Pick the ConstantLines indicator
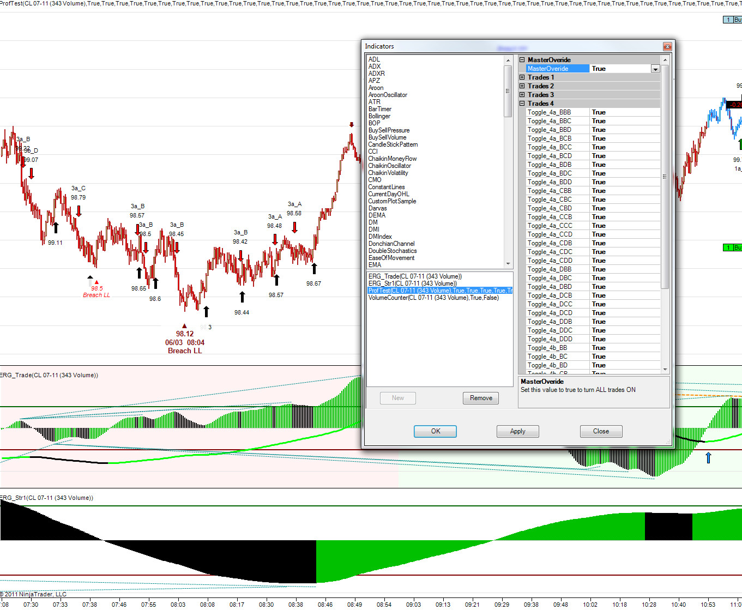 coord(387,187)
